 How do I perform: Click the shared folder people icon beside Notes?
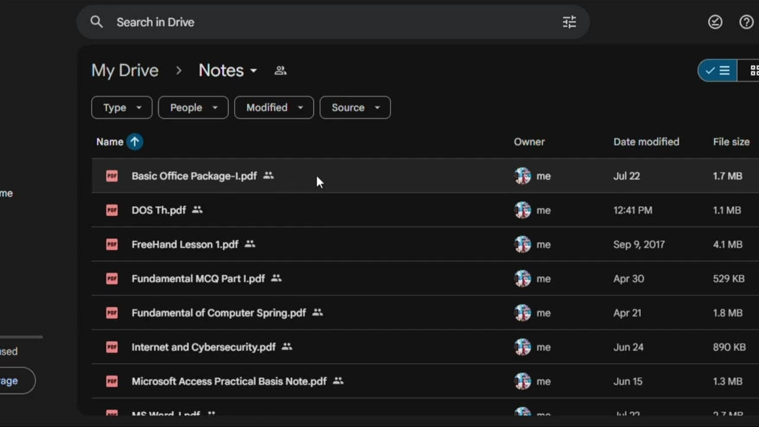pos(280,71)
